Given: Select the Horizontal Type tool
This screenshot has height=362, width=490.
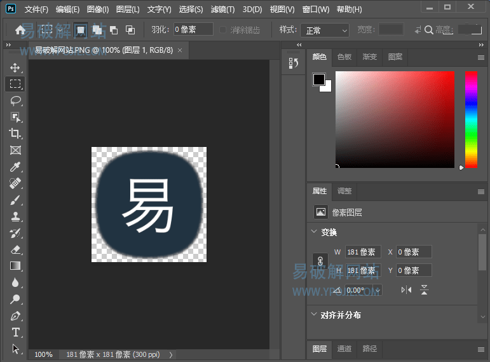Looking at the screenshot, I should point(15,332).
